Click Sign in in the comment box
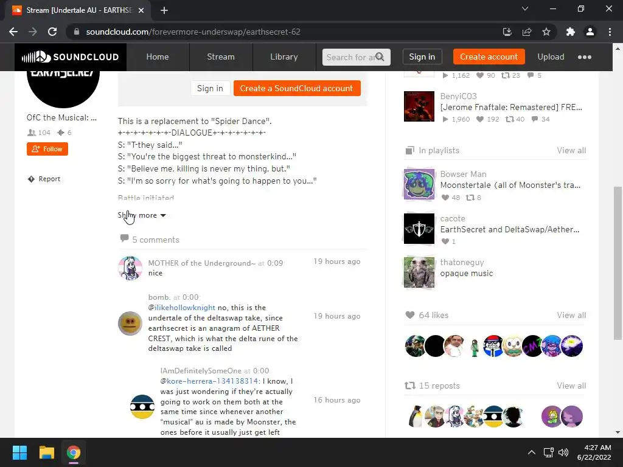623x467 pixels. [210, 88]
